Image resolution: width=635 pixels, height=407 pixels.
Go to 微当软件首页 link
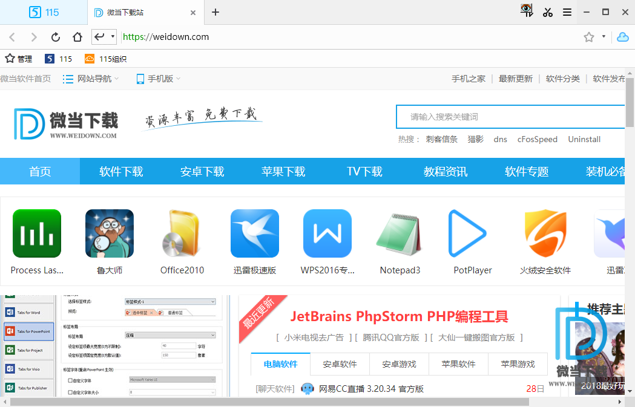click(25, 79)
